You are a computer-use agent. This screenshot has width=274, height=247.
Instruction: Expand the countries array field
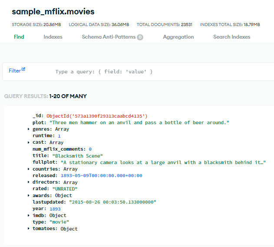click(29, 169)
